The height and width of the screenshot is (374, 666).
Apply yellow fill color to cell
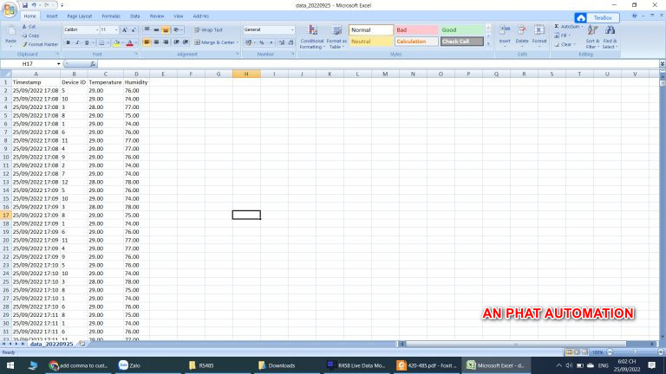[116, 42]
